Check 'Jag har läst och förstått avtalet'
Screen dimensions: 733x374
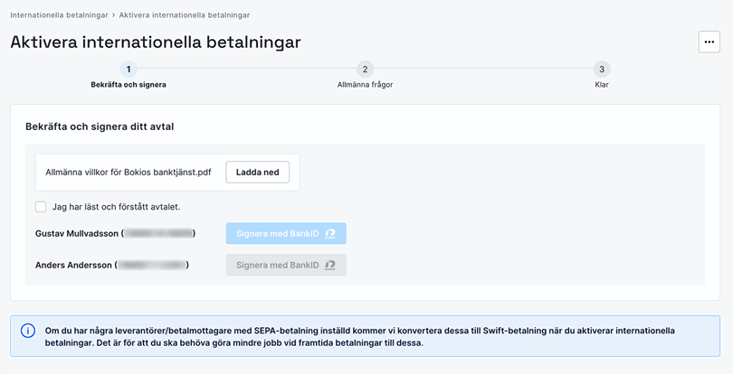pyautogui.click(x=41, y=207)
